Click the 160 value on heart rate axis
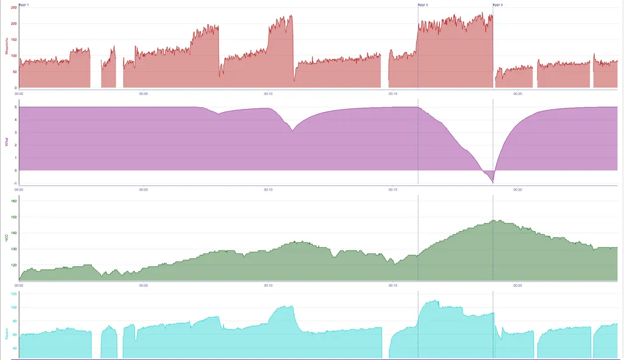 tap(13, 201)
